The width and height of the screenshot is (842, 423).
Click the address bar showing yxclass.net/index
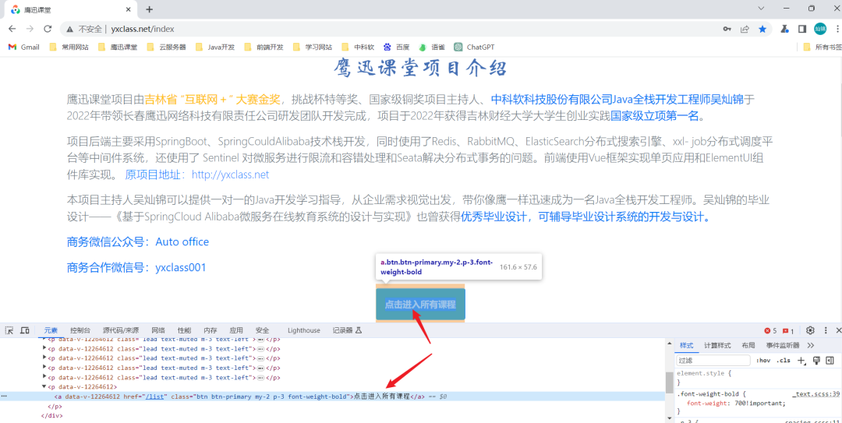coord(391,29)
